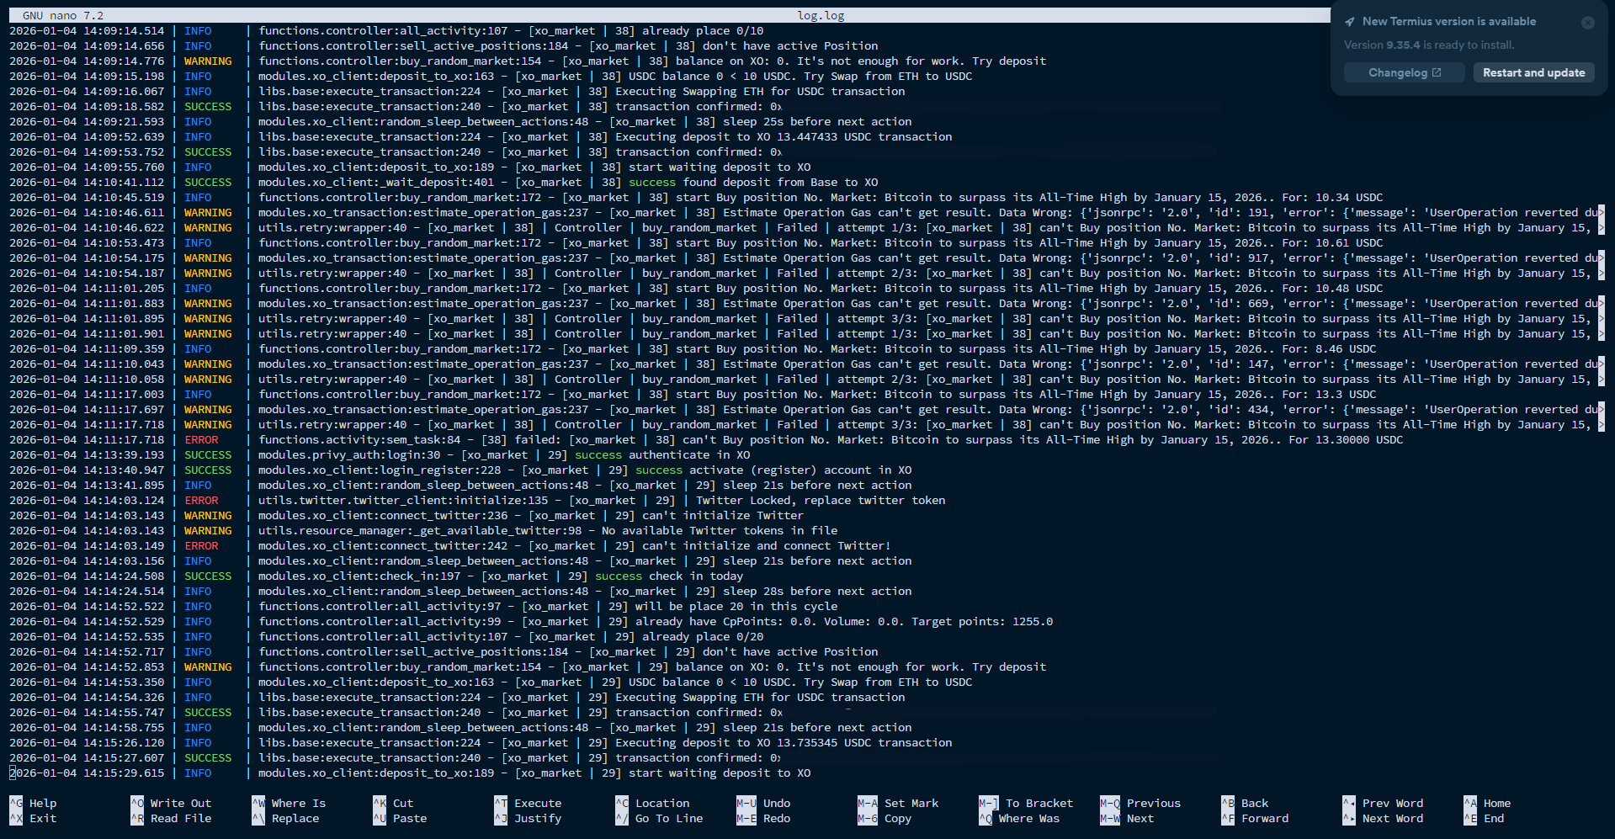
Task: Click the ^T Execute shortcut key
Action: pyautogui.click(x=501, y=803)
